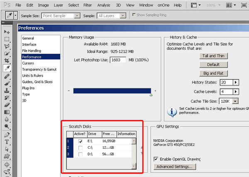Open GPU Advanced Settings
This screenshot has width=249, height=177.
click(x=175, y=167)
